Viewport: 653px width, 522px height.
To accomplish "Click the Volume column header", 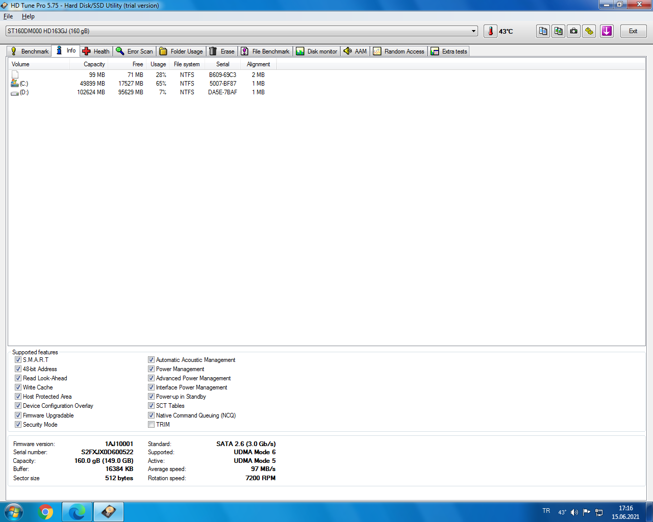I will [39, 64].
